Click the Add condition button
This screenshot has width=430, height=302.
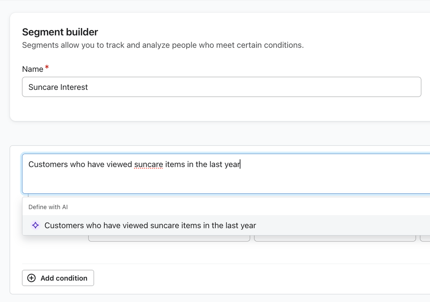pyautogui.click(x=58, y=278)
